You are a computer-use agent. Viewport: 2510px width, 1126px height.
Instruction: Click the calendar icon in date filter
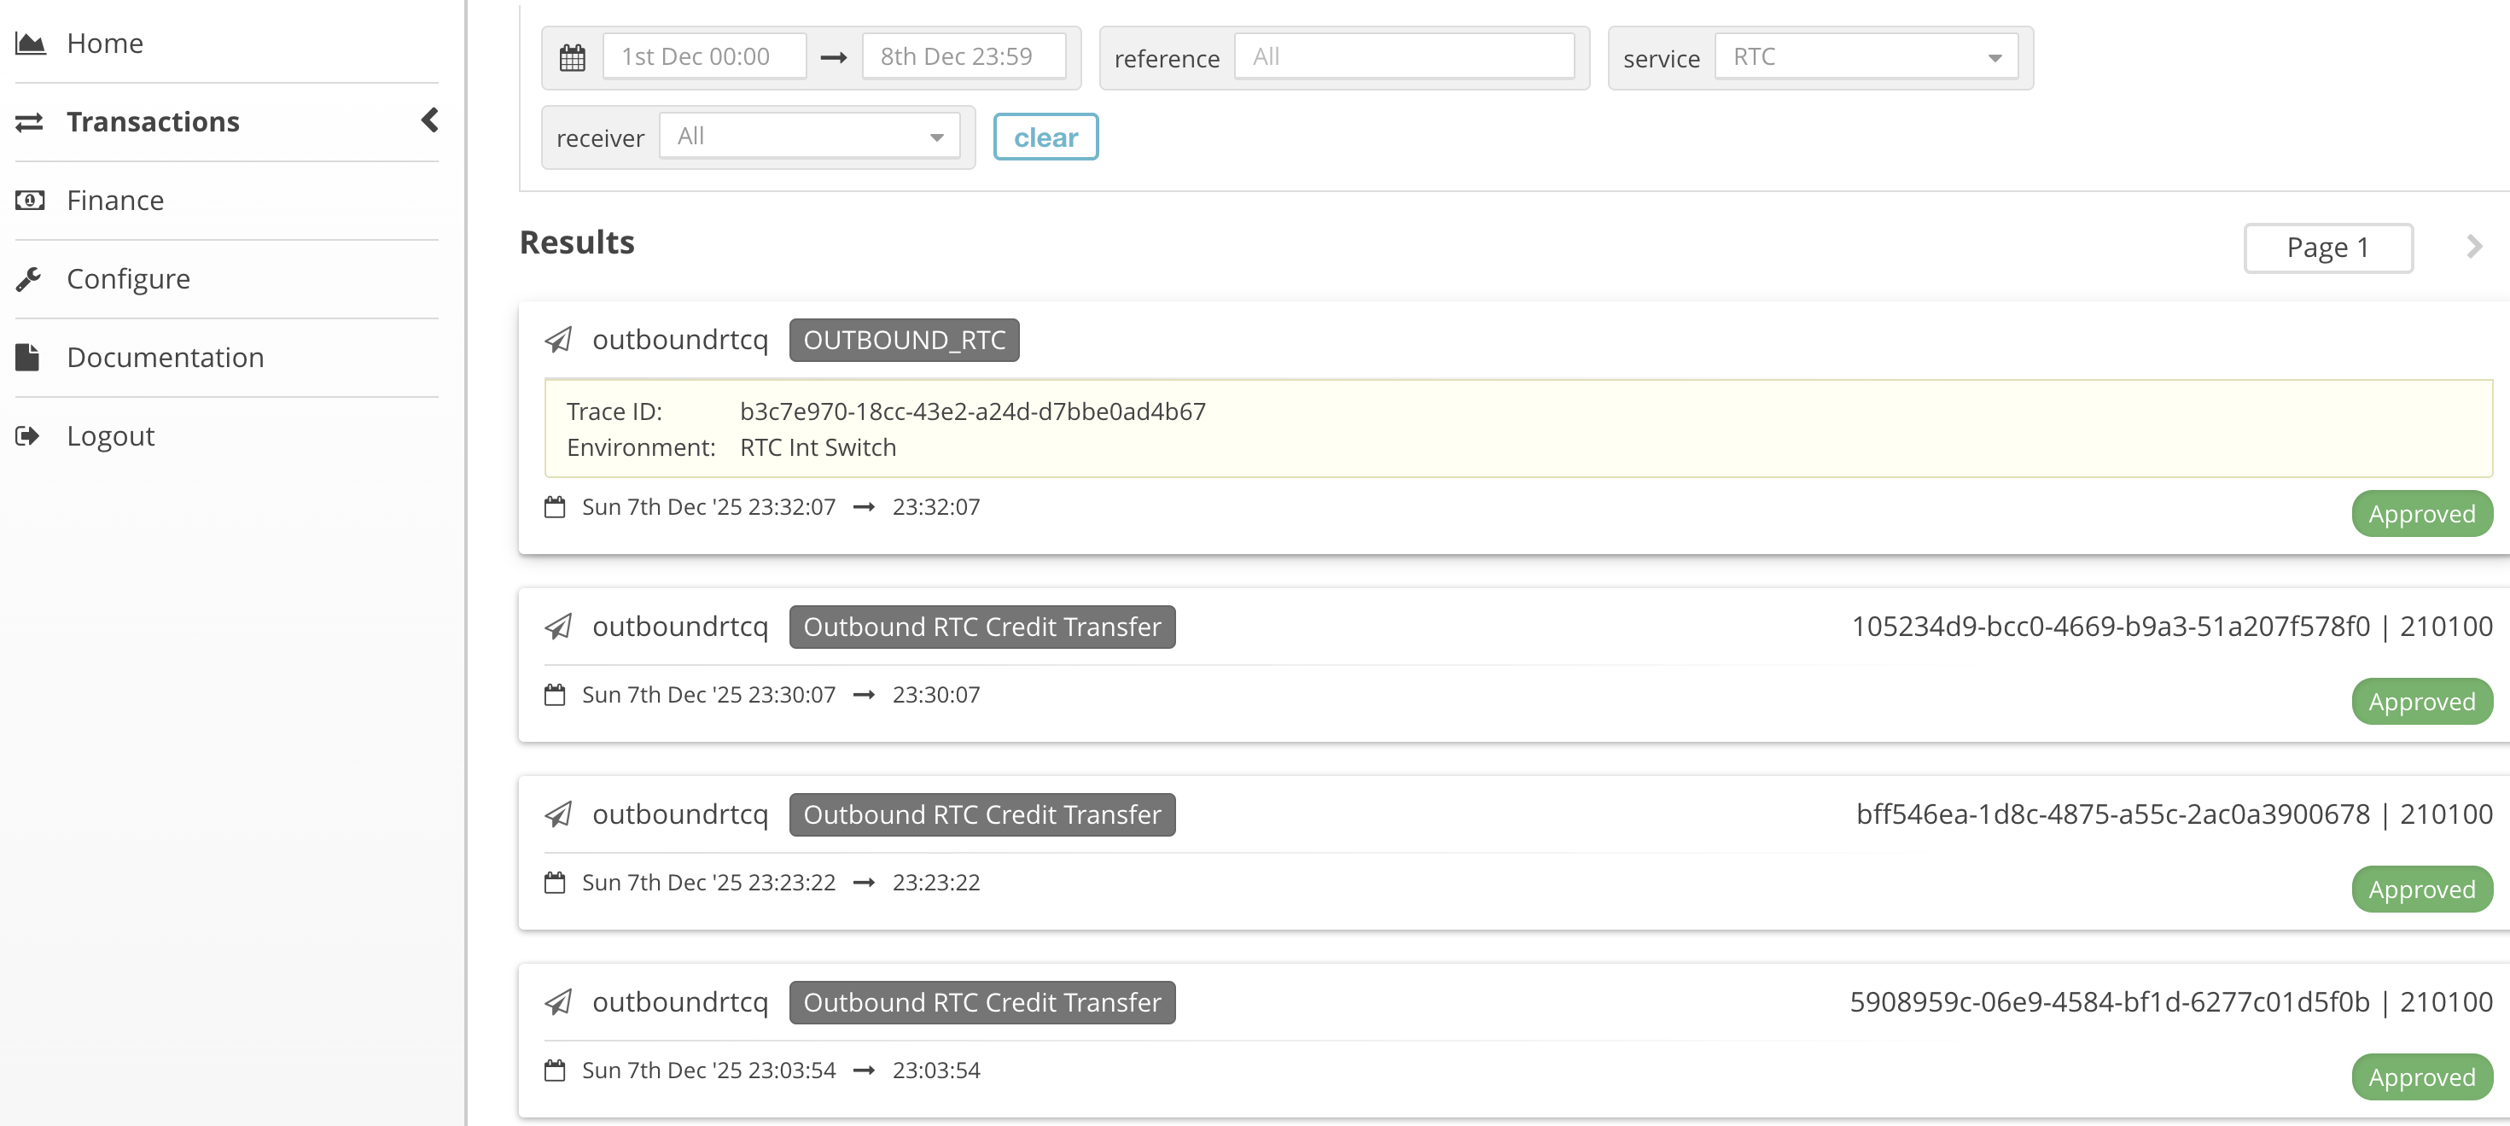572,57
